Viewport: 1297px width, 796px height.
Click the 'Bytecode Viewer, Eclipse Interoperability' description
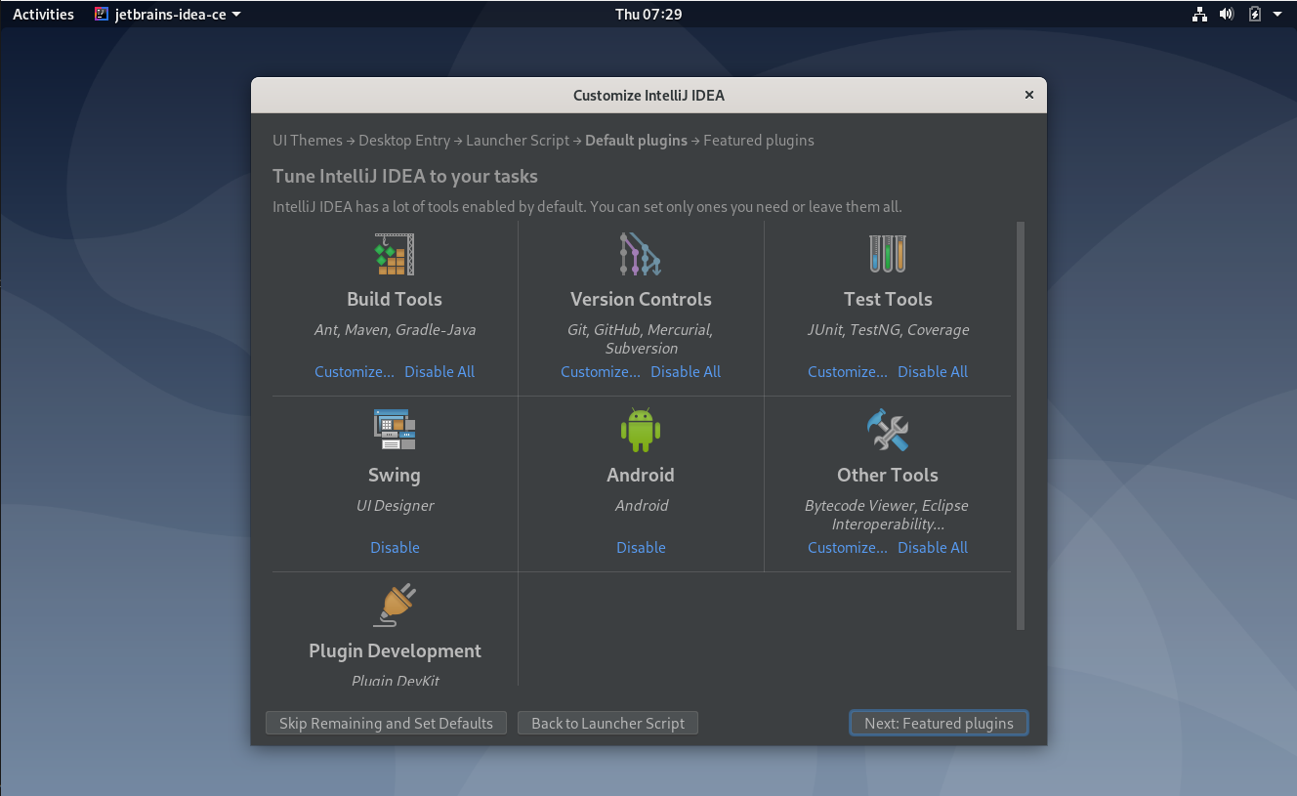point(887,515)
